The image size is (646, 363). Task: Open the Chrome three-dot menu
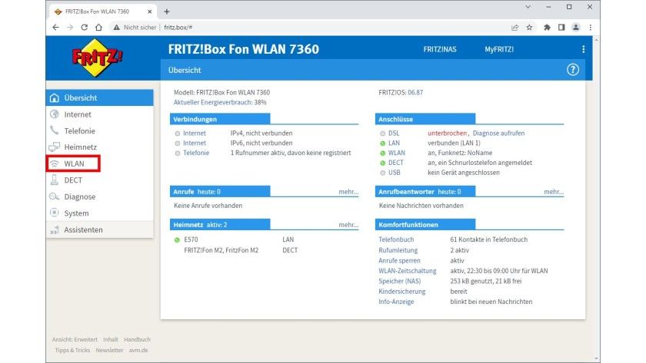(591, 28)
